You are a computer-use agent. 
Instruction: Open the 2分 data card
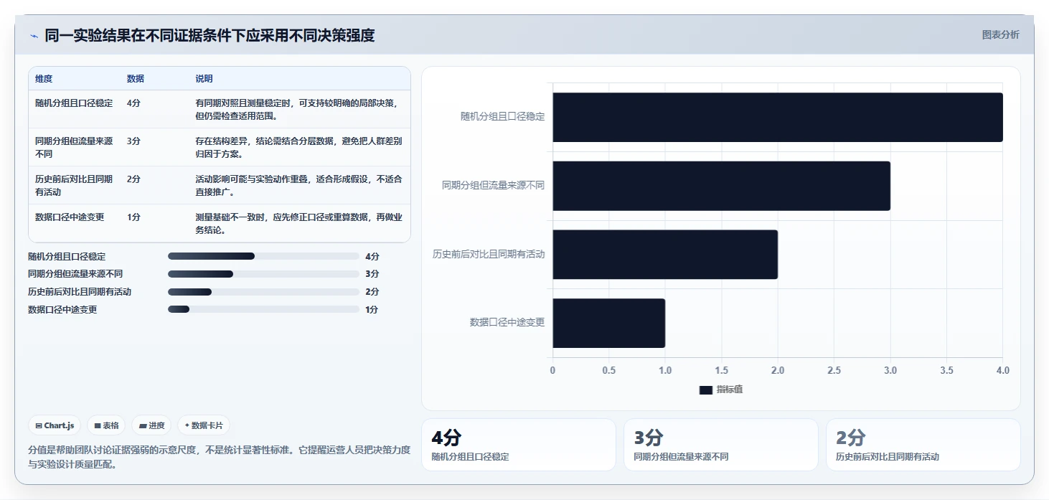pyautogui.click(x=923, y=445)
